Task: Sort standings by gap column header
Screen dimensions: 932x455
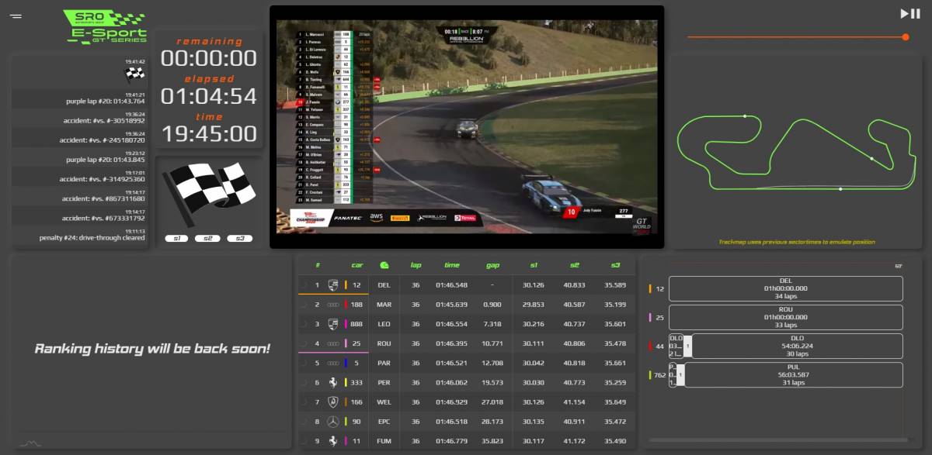Action: click(x=492, y=265)
